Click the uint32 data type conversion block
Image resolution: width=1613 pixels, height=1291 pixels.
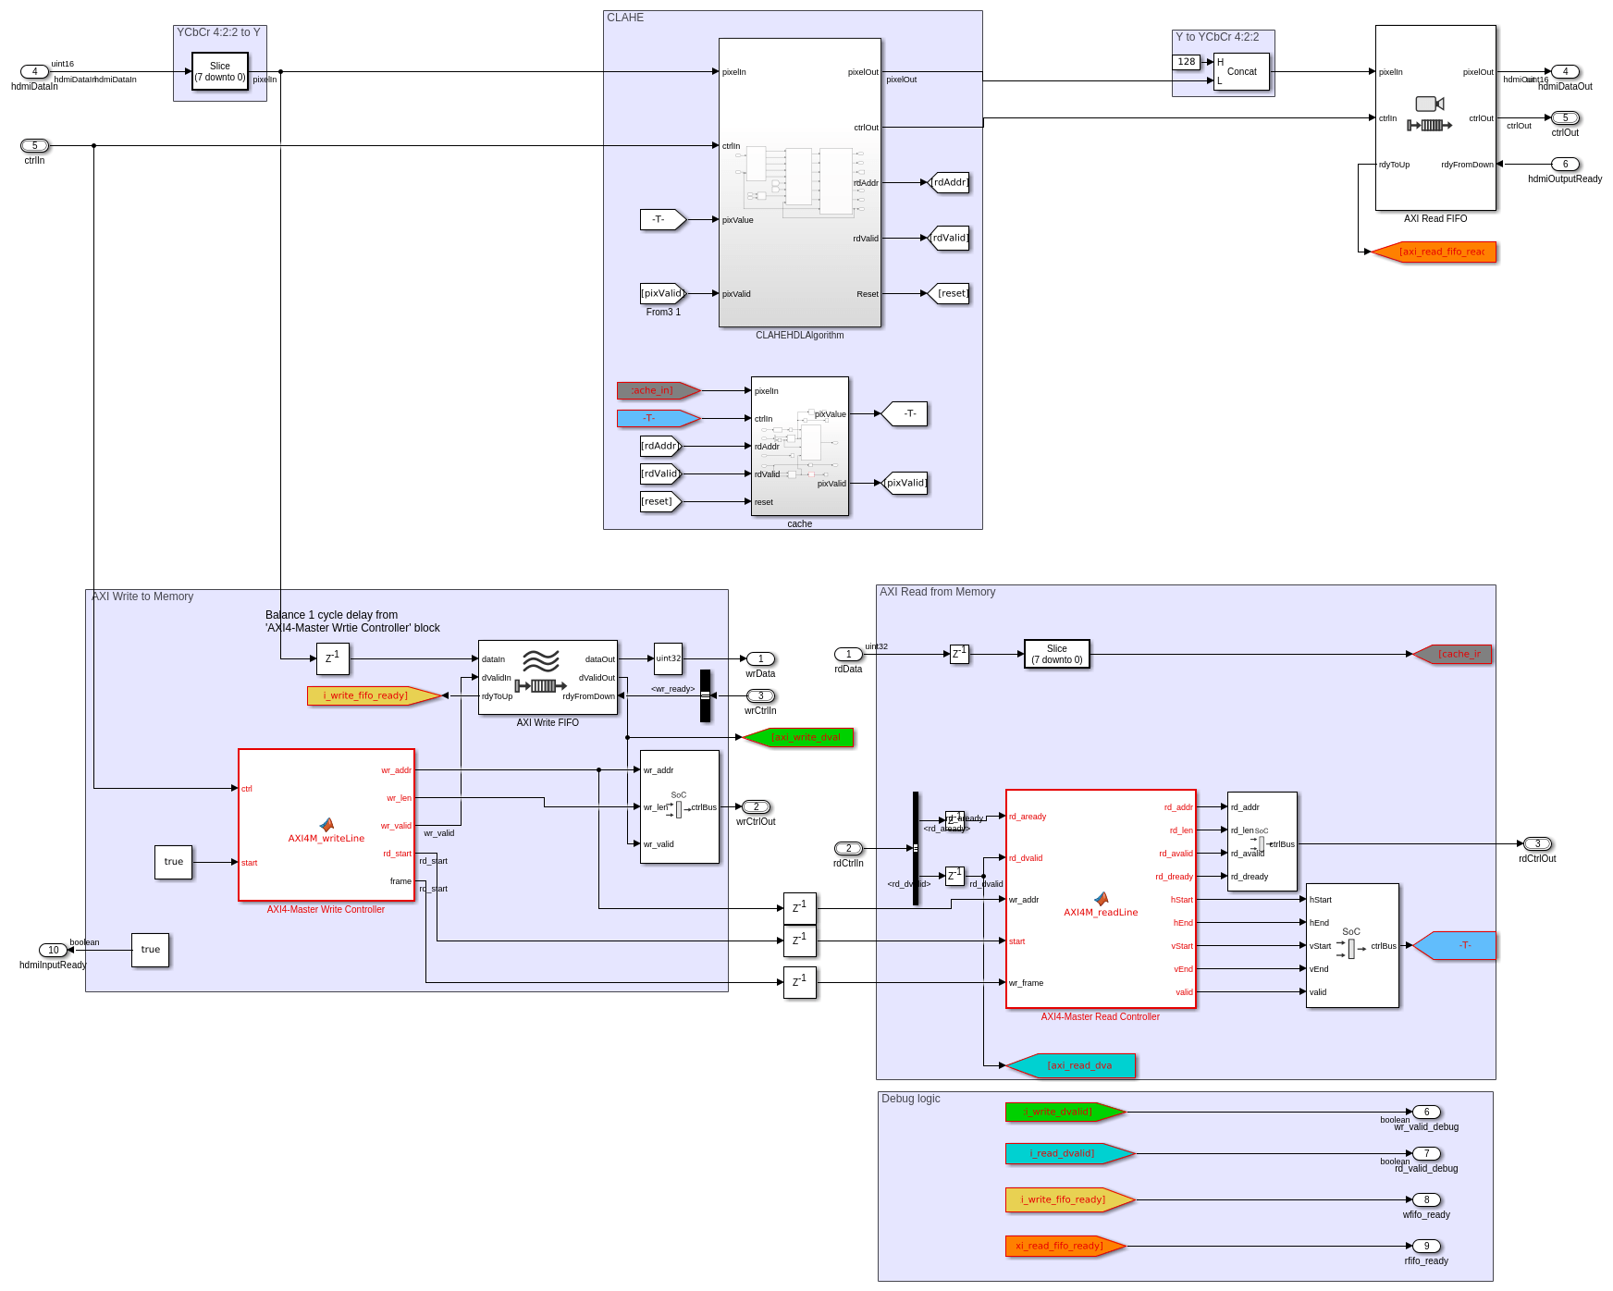pyautogui.click(x=668, y=658)
